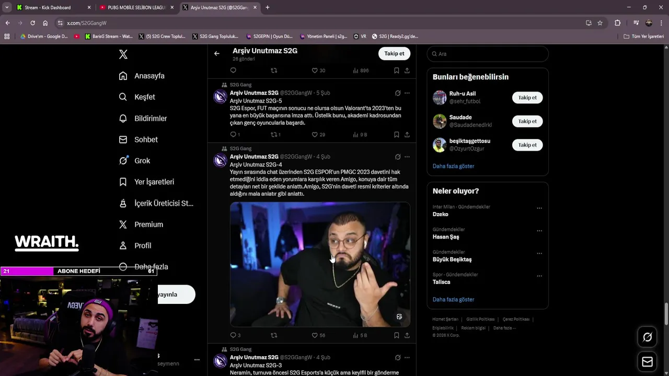Reply to the S2G-5 post
The height and width of the screenshot is (376, 669).
point(235,135)
